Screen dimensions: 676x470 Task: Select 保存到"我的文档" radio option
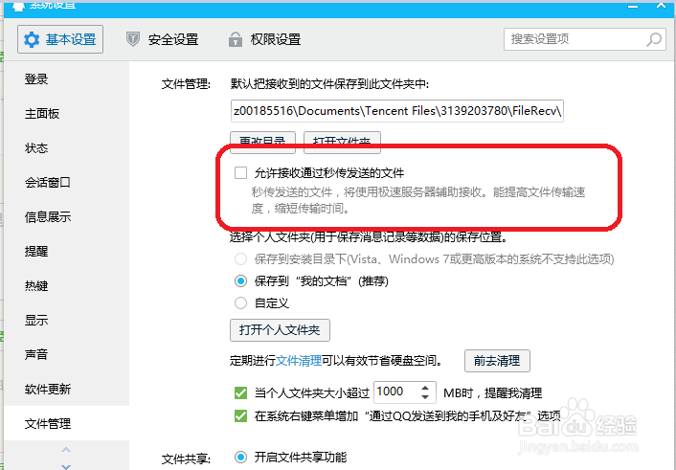pyautogui.click(x=240, y=281)
